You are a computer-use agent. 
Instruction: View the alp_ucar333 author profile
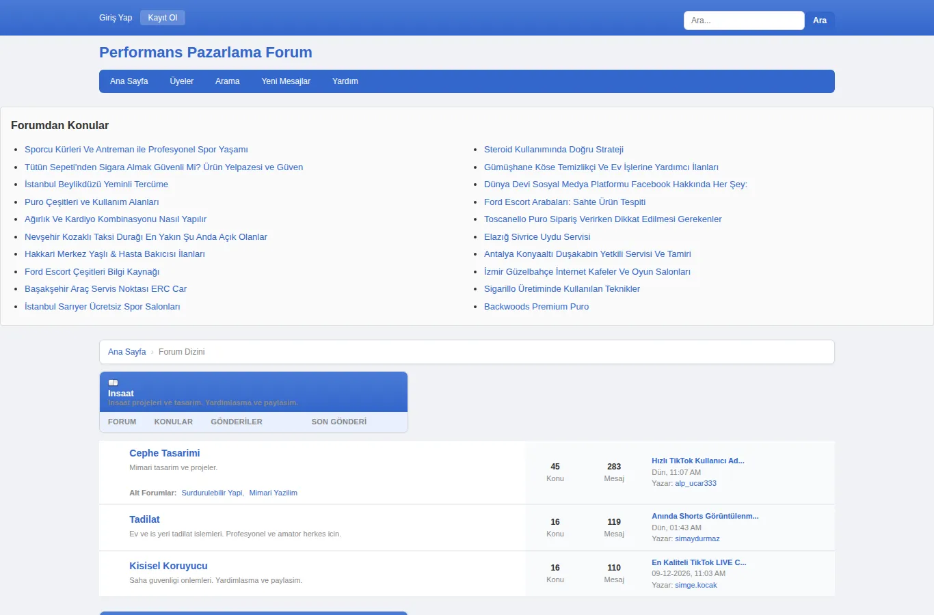695,483
